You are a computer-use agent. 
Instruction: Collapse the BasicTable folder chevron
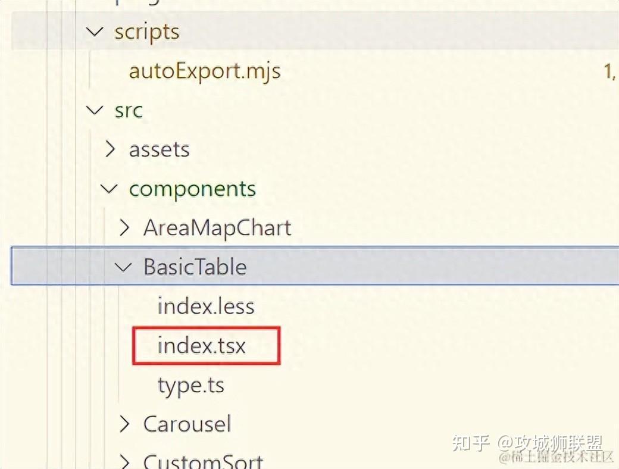tap(124, 266)
